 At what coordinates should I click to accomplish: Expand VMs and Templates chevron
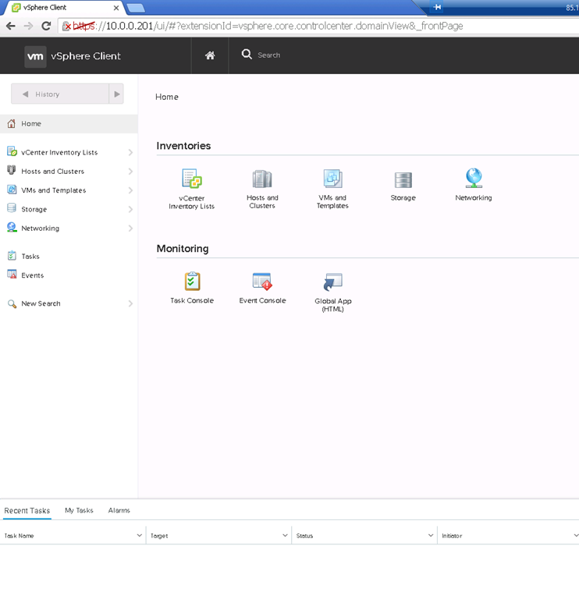click(130, 190)
